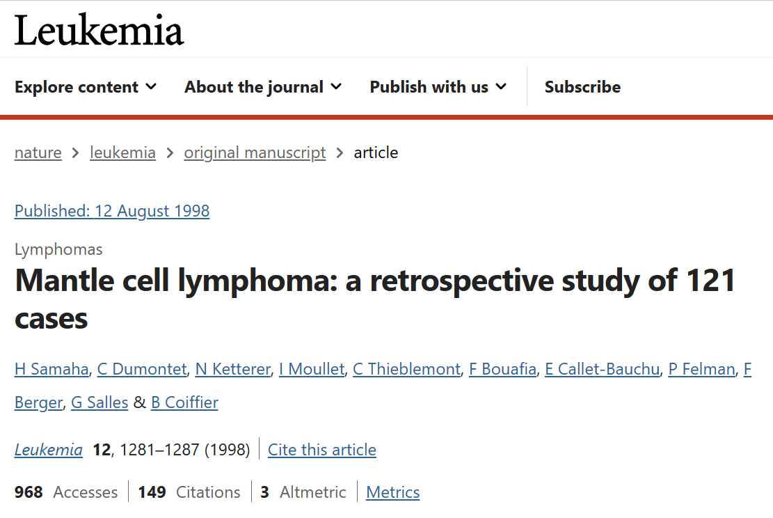Screen dimensions: 773x518
Task: Open Published: 12 August 1998 link
Action: coord(112,211)
